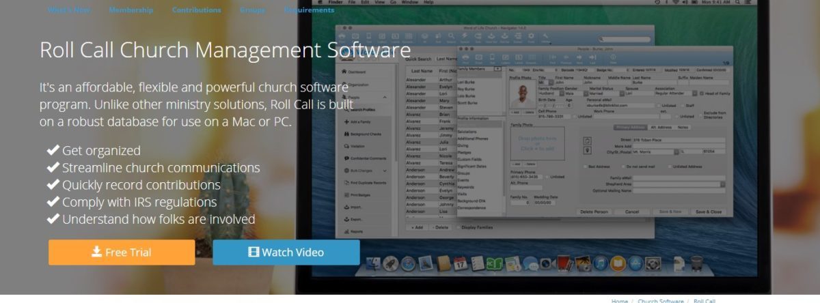Toggle Unlisted next to Primary Phone

(x=547, y=177)
